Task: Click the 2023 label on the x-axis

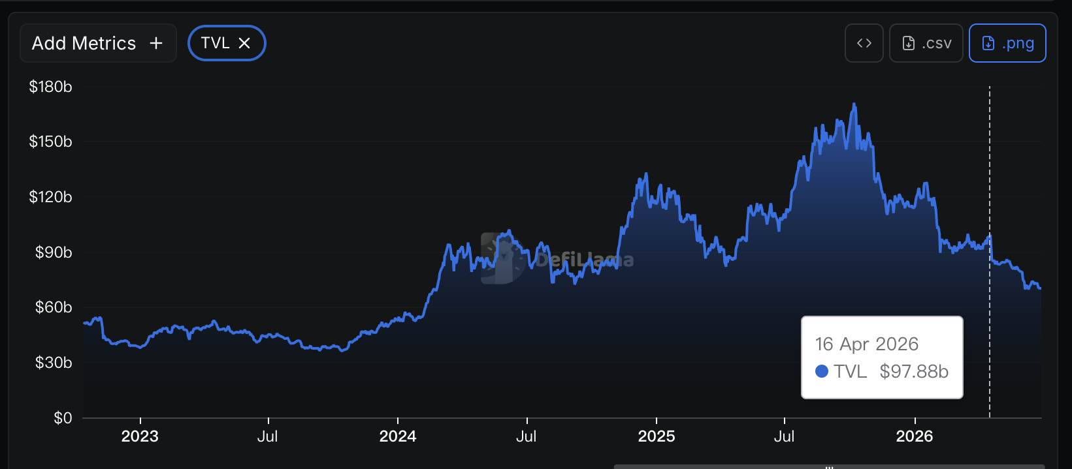Action: (x=140, y=436)
